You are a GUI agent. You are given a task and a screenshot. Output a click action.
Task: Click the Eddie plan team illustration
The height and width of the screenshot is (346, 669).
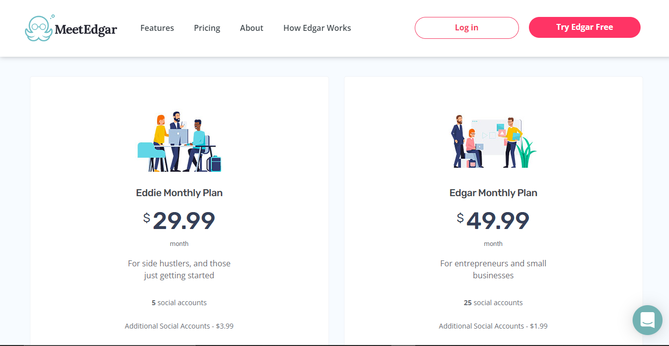pyautogui.click(x=179, y=142)
